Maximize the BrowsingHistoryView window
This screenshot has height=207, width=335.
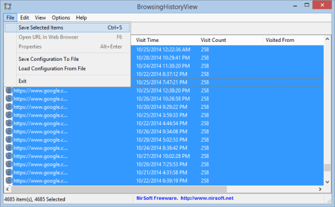coord(307,5)
